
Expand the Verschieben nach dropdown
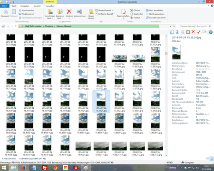[x=50, y=18]
